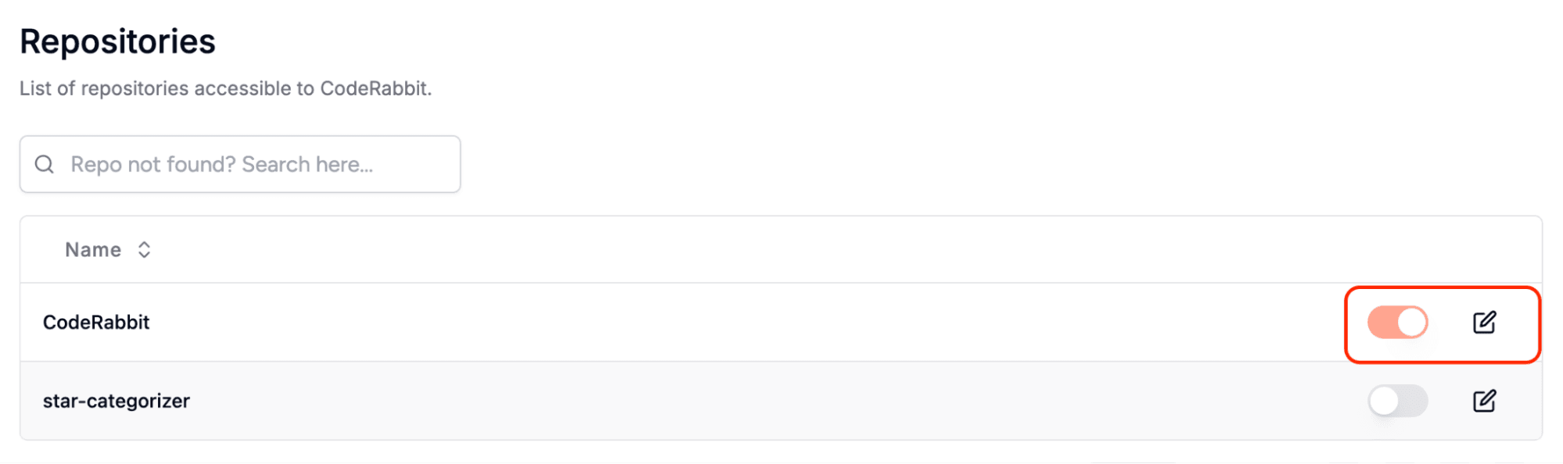Click the pencil icon in the star-categorizer row
This screenshot has height=464, width=1563.
click(x=1484, y=402)
